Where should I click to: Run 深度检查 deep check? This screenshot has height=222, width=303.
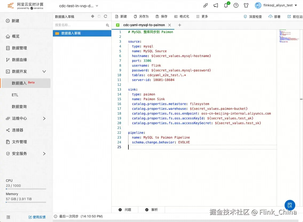pos(253,17)
